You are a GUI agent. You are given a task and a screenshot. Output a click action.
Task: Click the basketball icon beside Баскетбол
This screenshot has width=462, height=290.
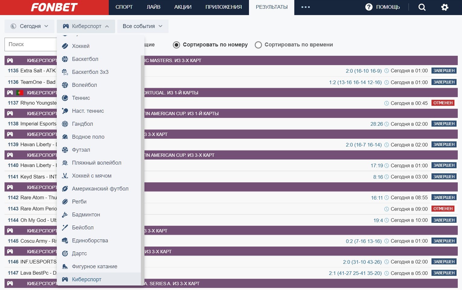coord(65,59)
